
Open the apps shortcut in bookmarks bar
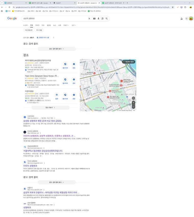[2, 11]
